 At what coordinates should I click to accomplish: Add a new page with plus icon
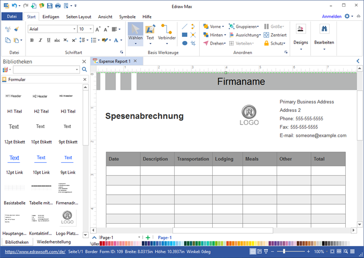tap(148, 237)
